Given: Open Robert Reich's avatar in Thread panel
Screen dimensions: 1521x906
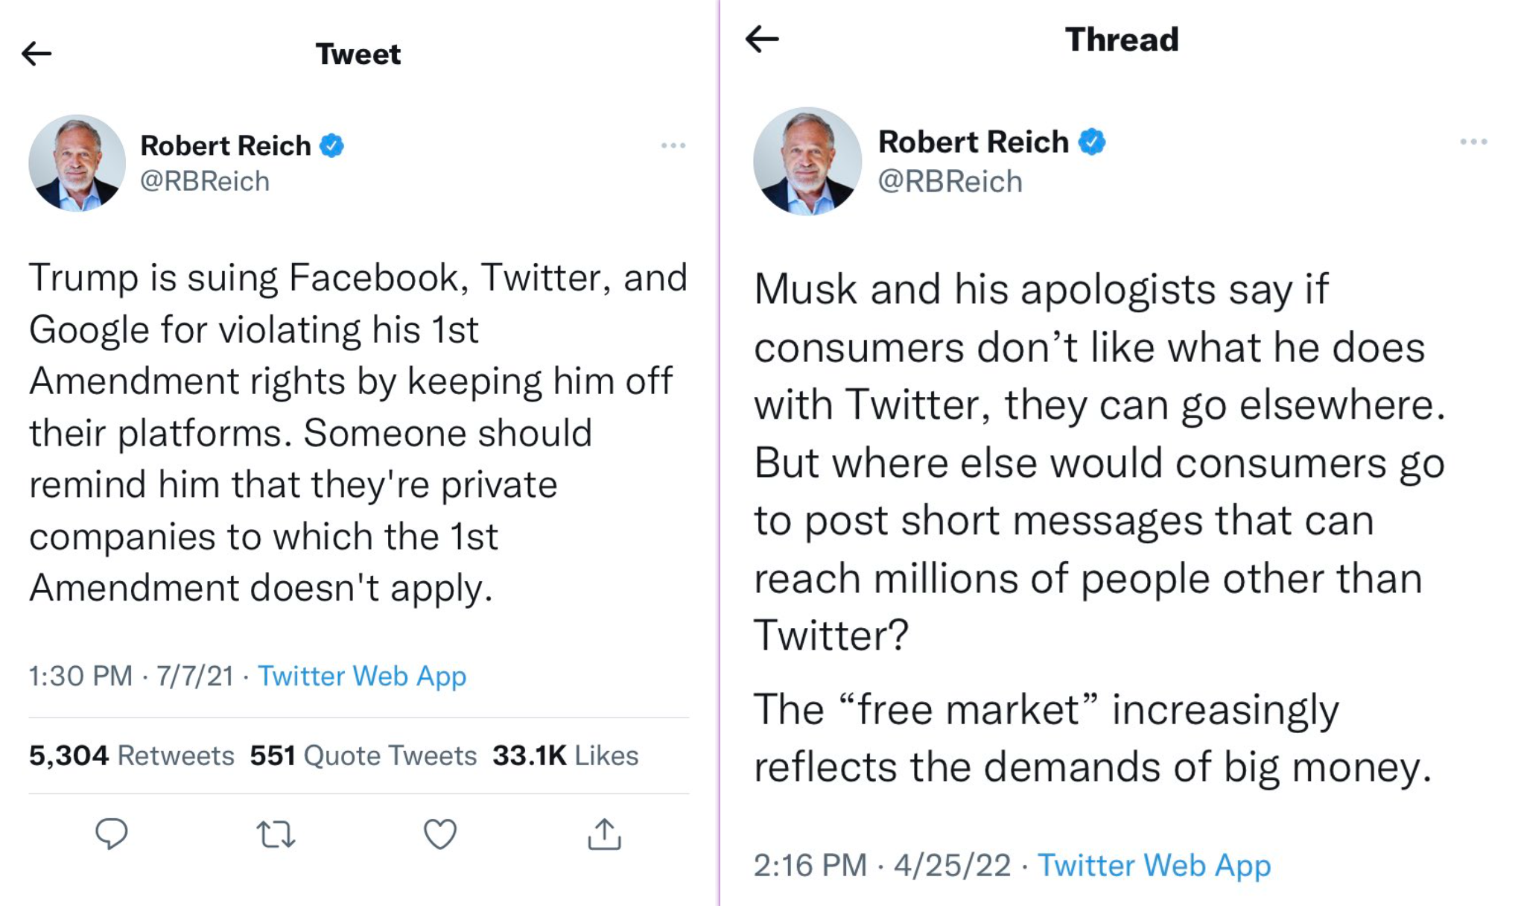Looking at the screenshot, I should 807,161.
